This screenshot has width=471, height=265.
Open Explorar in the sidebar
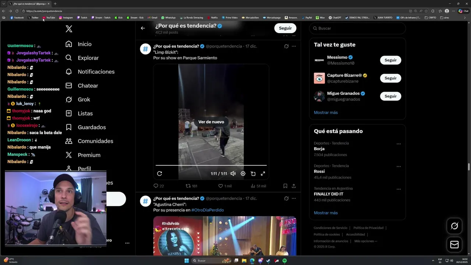click(x=82, y=58)
